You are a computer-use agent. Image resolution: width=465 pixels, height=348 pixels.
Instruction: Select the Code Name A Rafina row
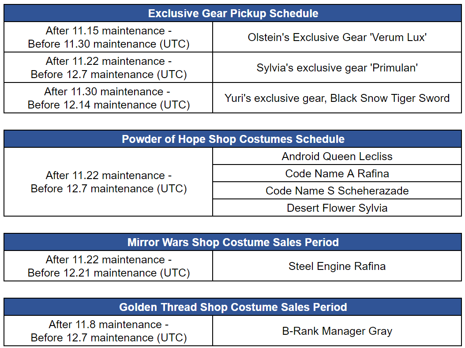[x=337, y=173]
